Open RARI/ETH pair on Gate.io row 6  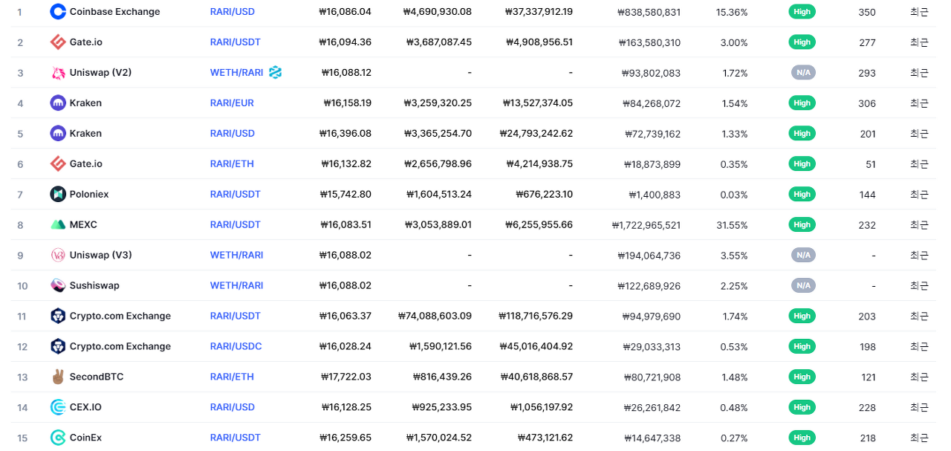pos(232,164)
